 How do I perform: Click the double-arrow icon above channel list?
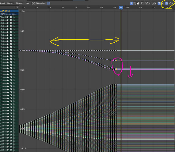click(17, 7)
